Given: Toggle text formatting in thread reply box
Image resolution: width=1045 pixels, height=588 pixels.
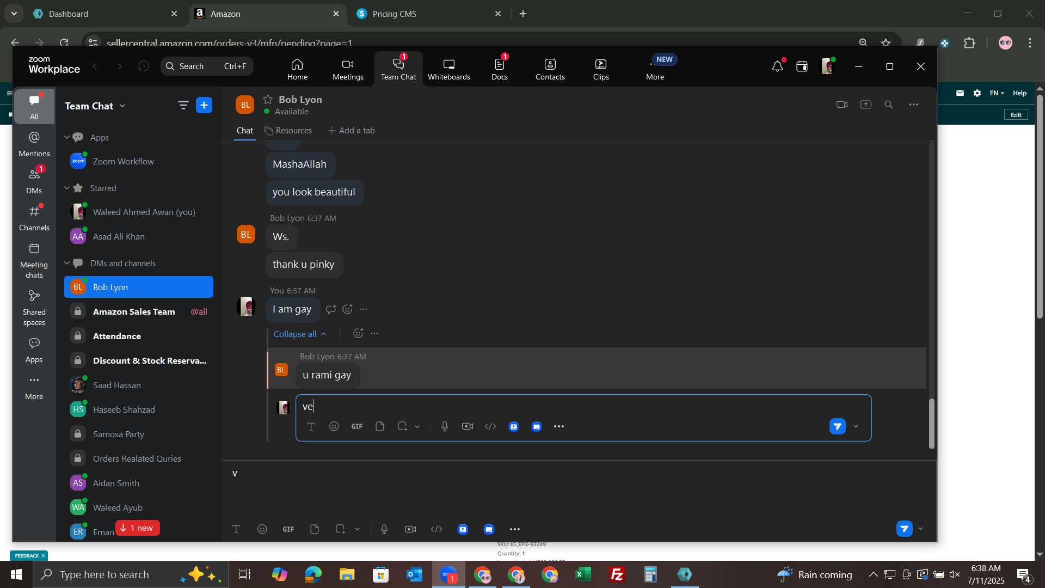Looking at the screenshot, I should pyautogui.click(x=311, y=426).
